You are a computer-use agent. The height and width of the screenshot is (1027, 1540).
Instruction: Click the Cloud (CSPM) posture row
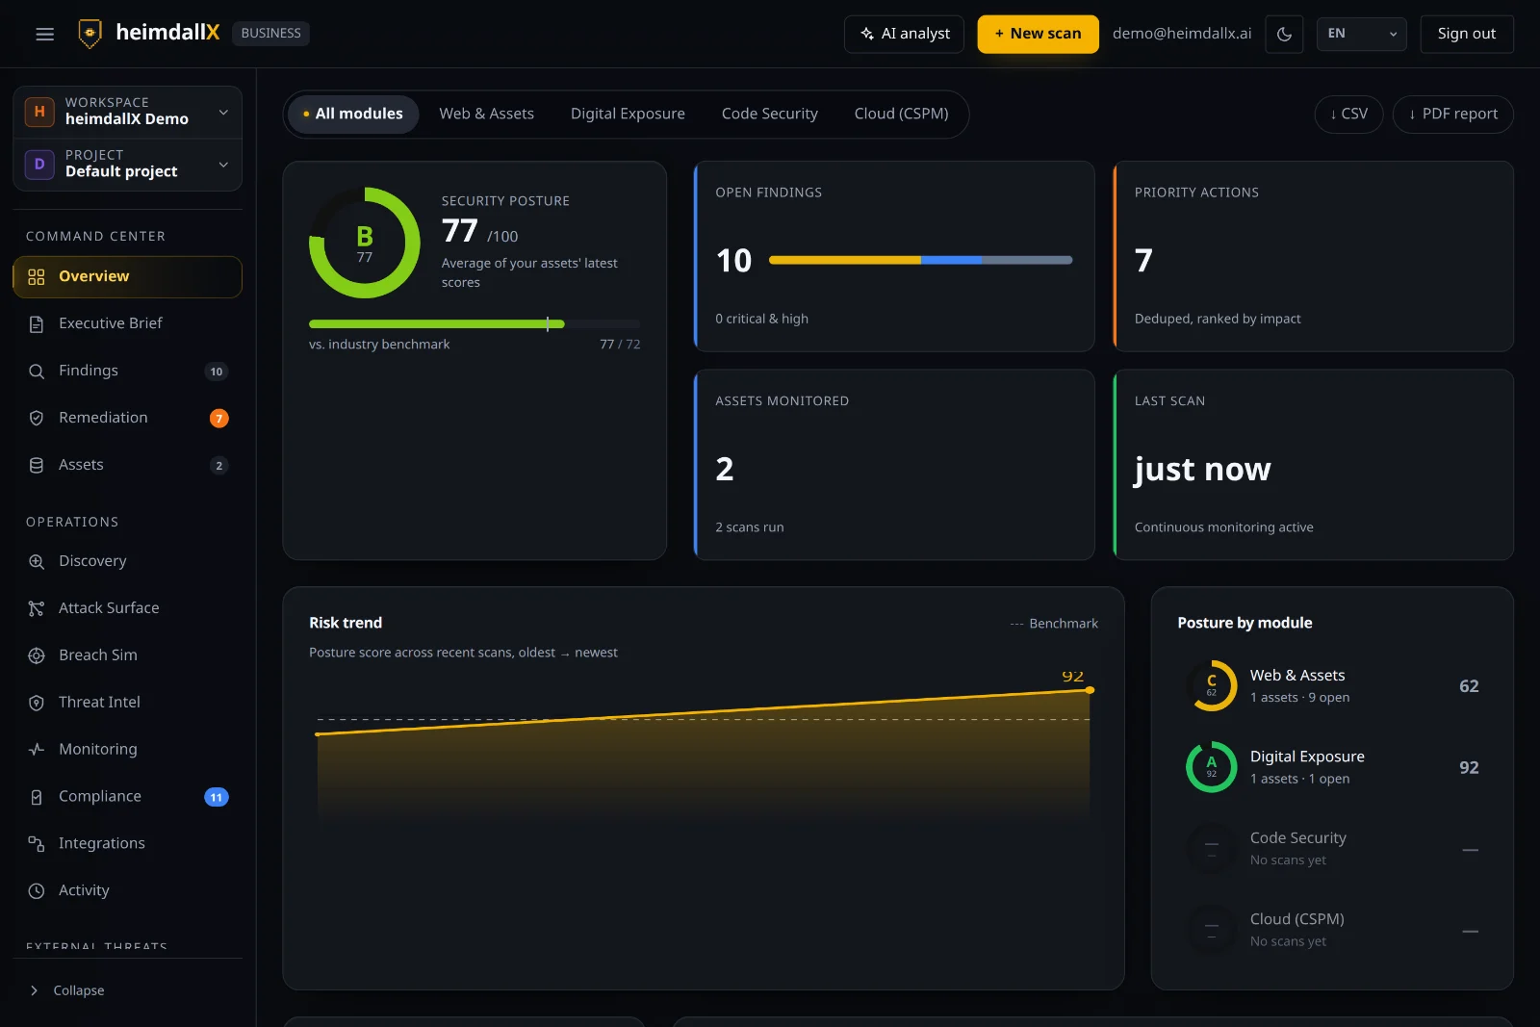[x=1332, y=930]
